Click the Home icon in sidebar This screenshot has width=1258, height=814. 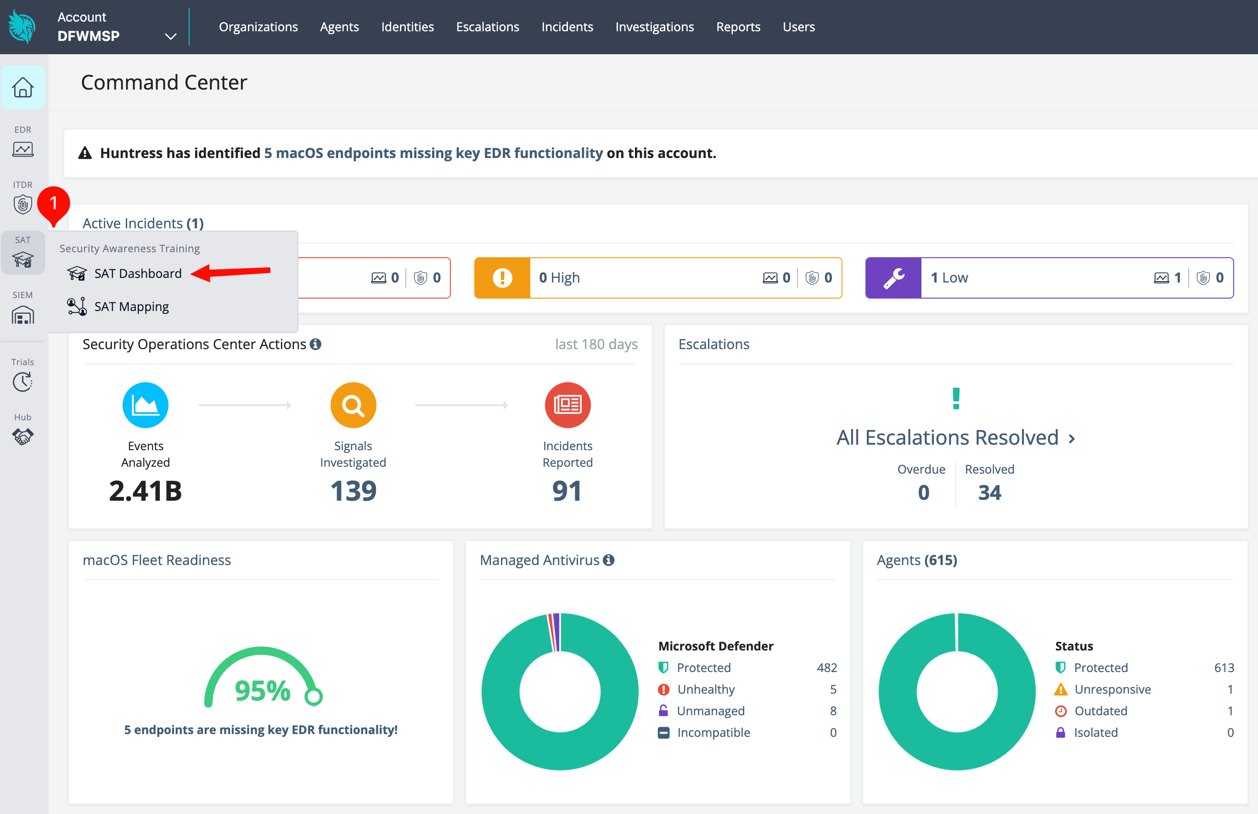(22, 87)
